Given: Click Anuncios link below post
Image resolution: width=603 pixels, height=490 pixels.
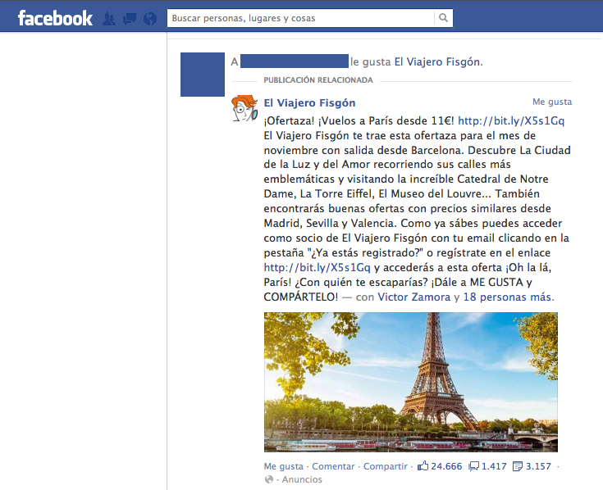Looking at the screenshot, I should click(302, 479).
